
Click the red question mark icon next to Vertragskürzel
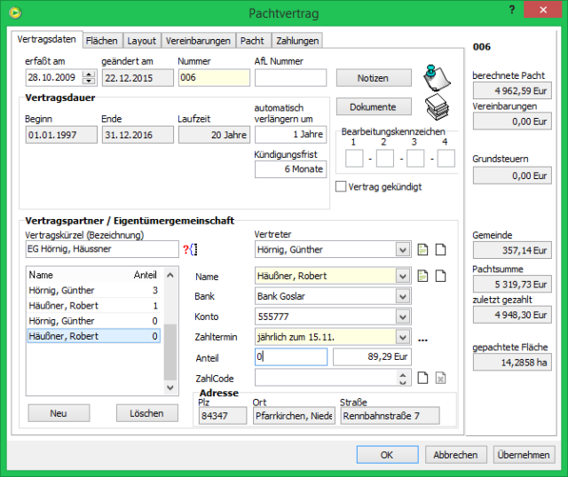coord(185,249)
